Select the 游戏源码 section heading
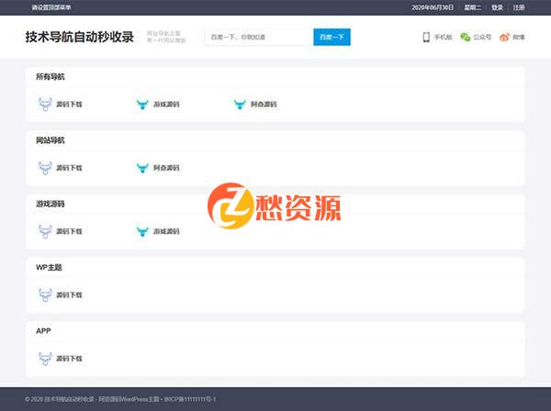The image size is (551, 411). (51, 204)
